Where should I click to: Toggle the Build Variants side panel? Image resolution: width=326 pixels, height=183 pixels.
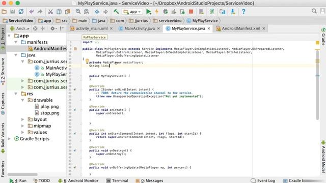coord(3,138)
